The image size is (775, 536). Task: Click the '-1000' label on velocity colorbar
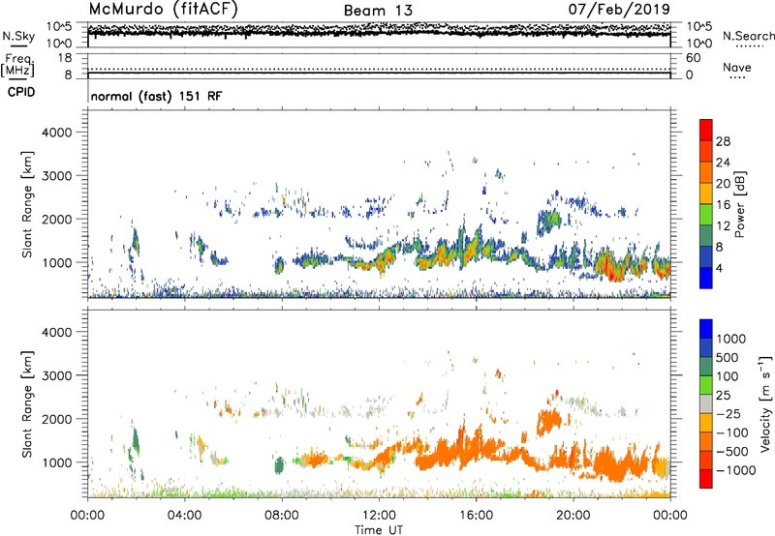736,470
